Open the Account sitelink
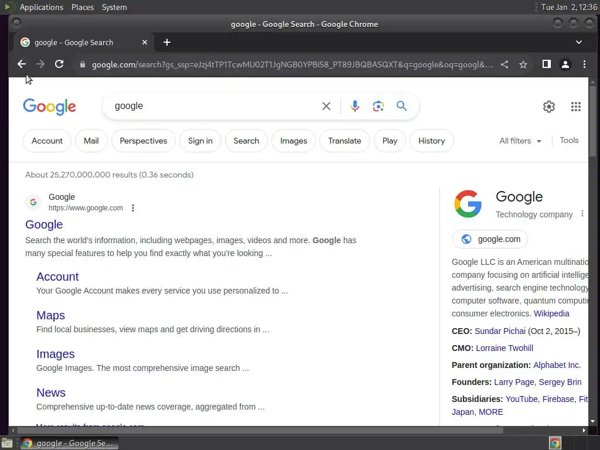 click(x=57, y=277)
